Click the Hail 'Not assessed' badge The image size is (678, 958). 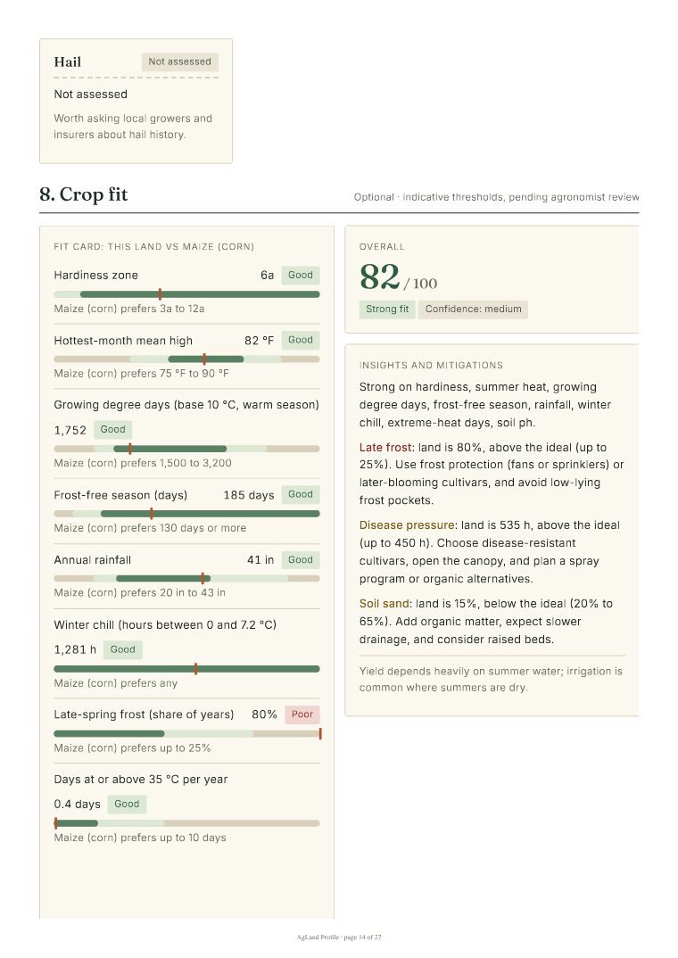pos(179,62)
